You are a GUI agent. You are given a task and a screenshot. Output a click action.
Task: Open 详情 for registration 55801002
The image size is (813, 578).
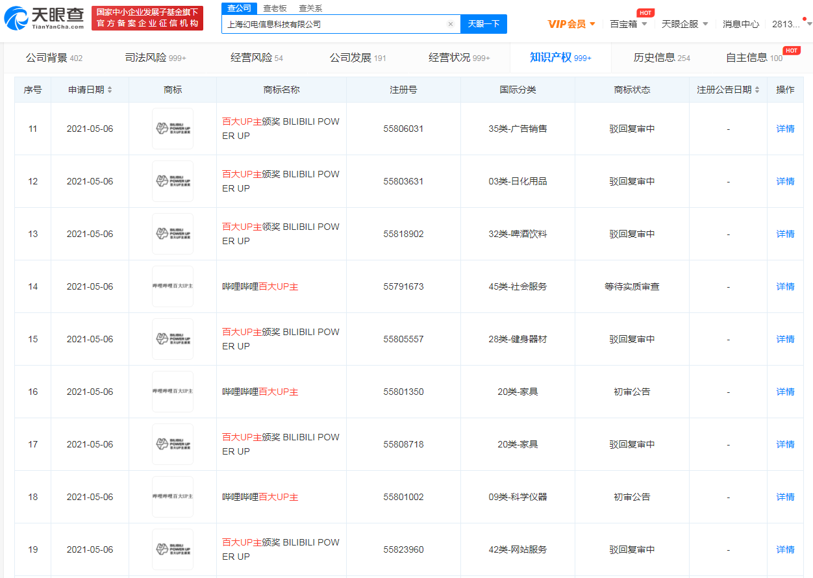click(x=785, y=497)
